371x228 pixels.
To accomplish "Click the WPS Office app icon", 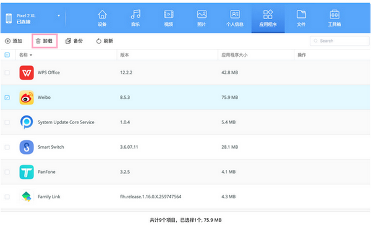I will pyautogui.click(x=27, y=73).
